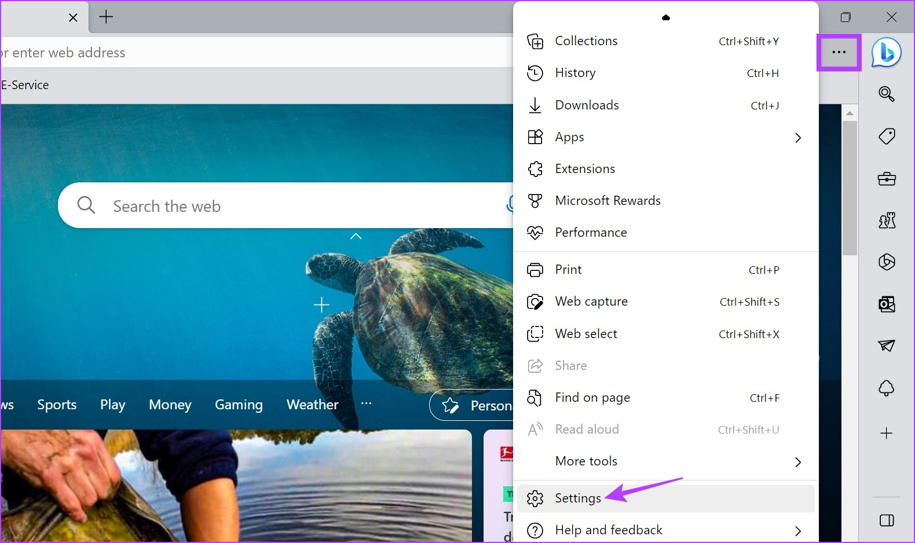Choose Extensions in the menu
Viewport: 915px width, 543px height.
click(584, 169)
